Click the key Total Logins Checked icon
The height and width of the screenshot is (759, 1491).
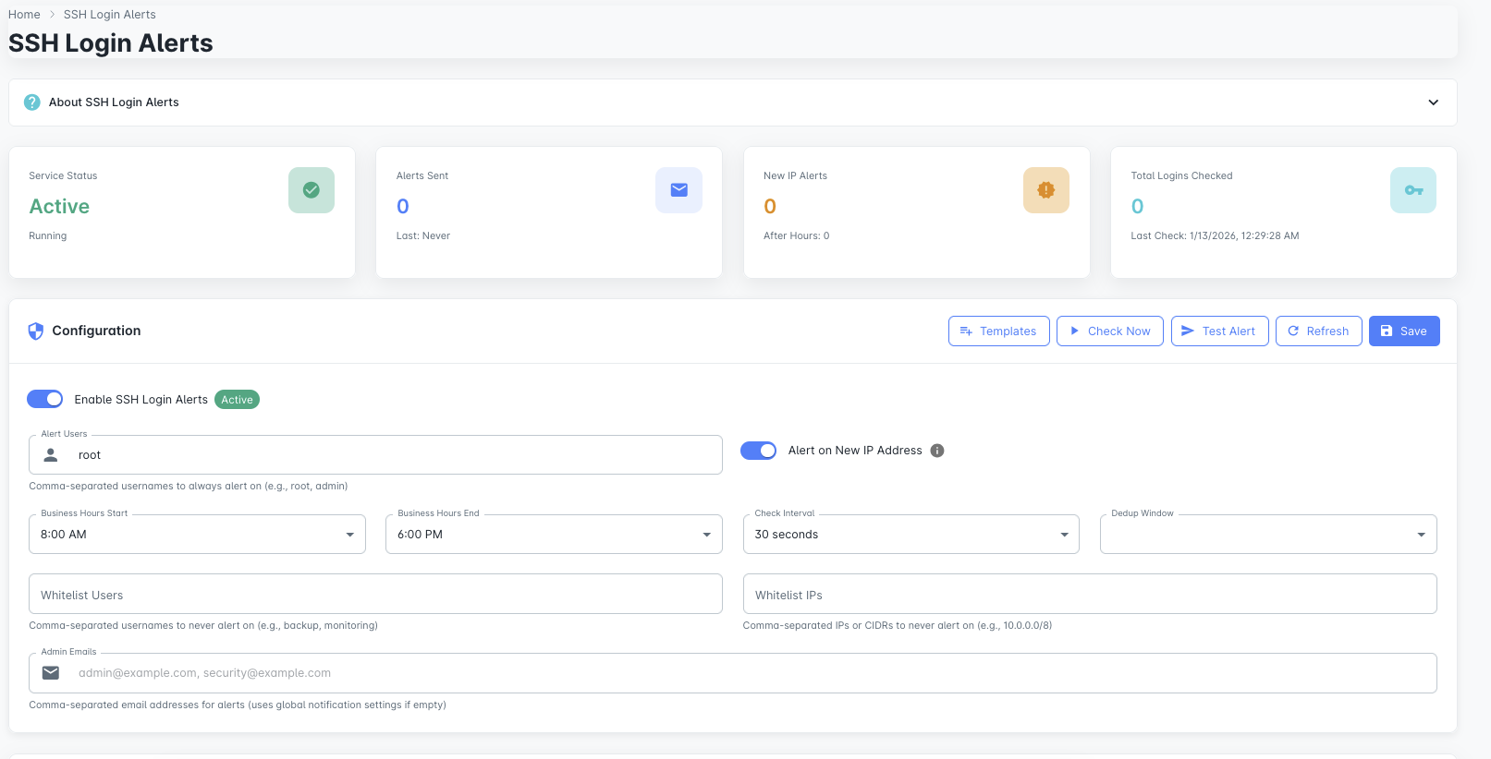[1413, 190]
